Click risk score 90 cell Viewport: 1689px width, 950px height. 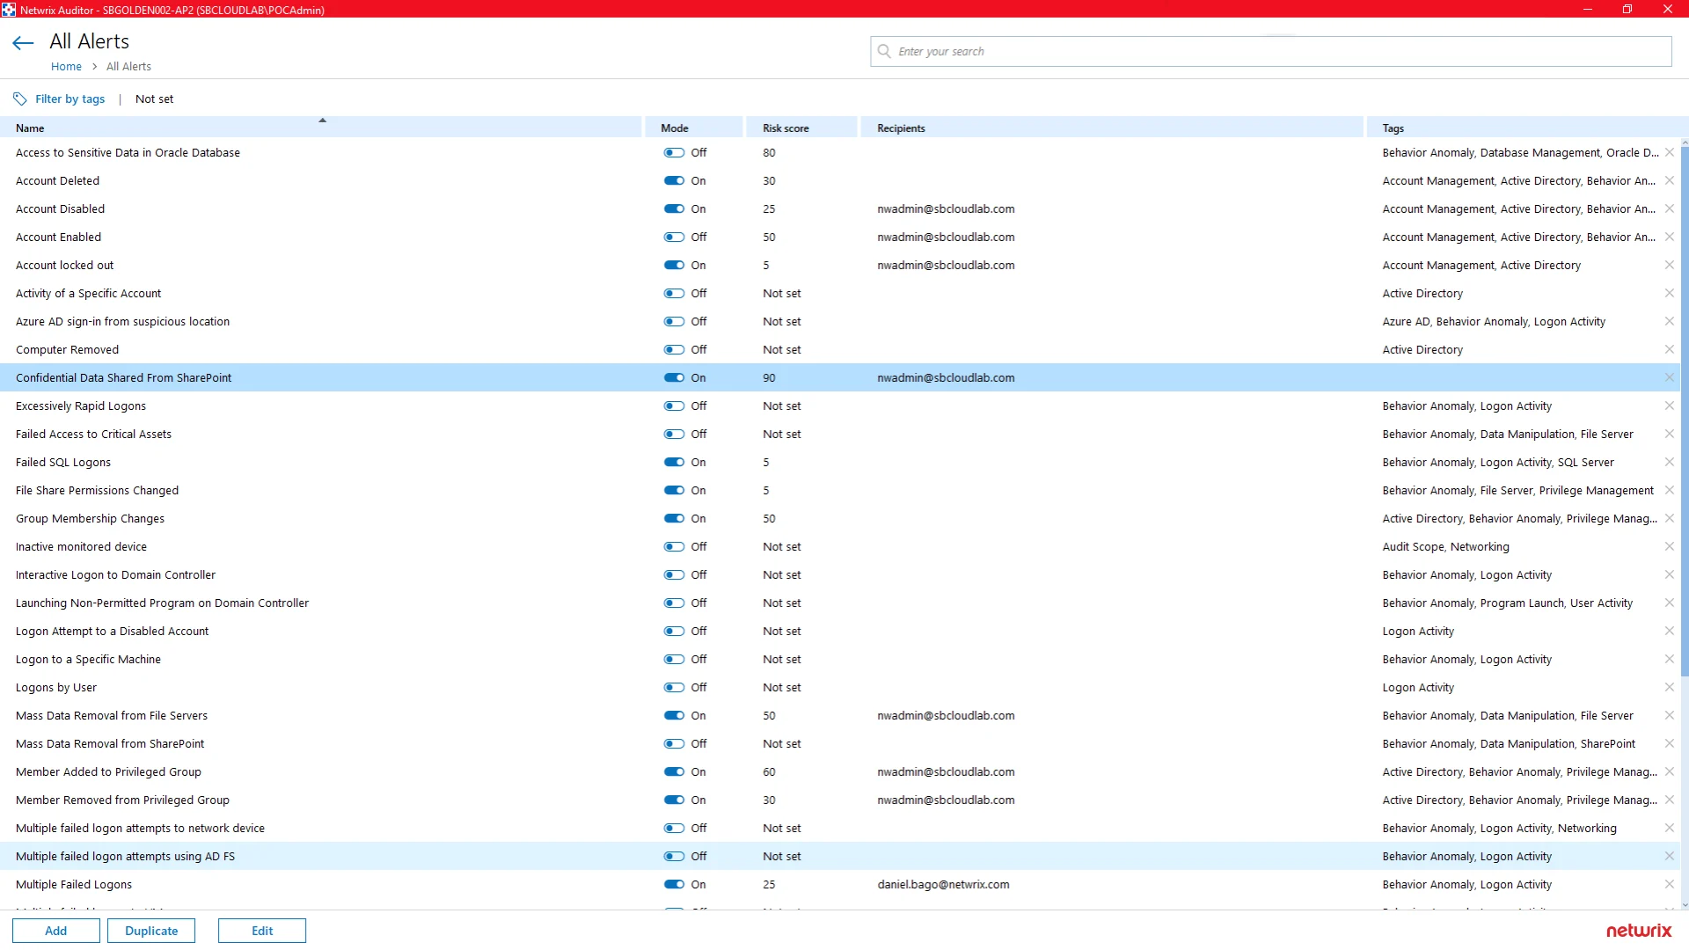(769, 377)
